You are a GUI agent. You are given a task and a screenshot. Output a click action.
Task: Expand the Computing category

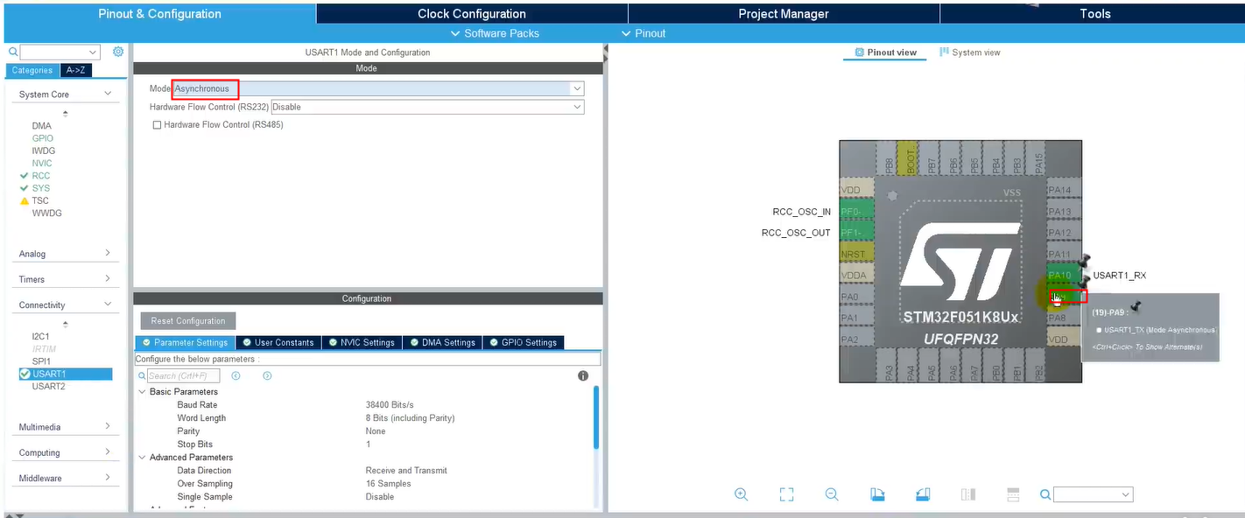point(108,452)
